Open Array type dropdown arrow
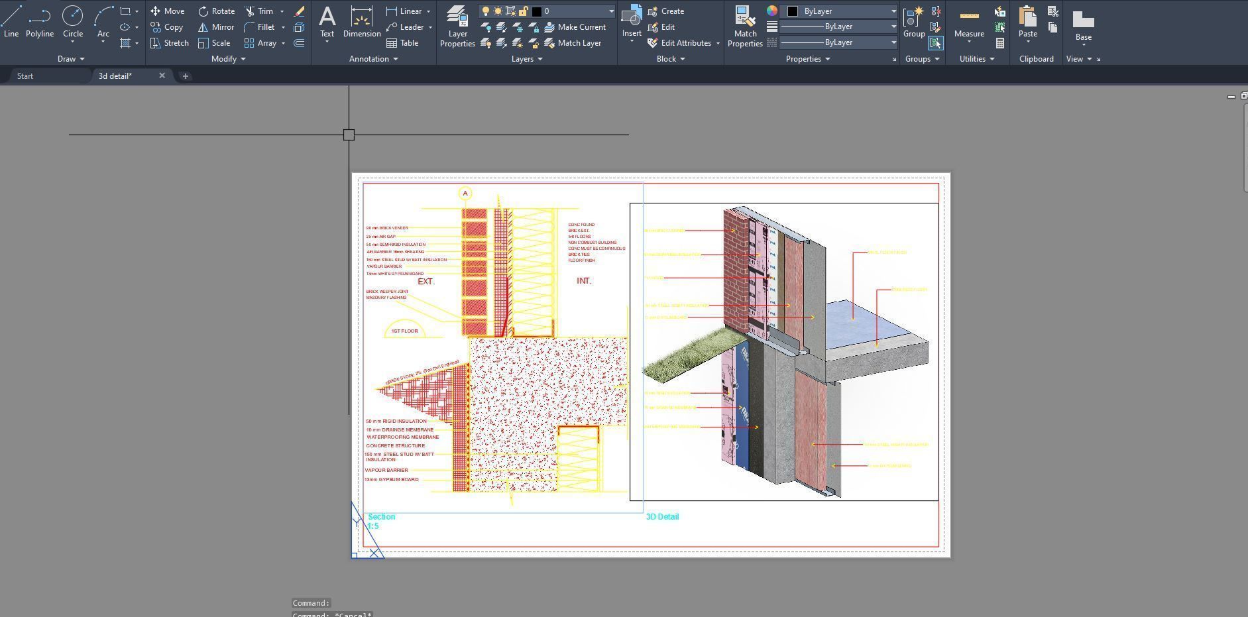This screenshot has width=1248, height=617. 283,43
